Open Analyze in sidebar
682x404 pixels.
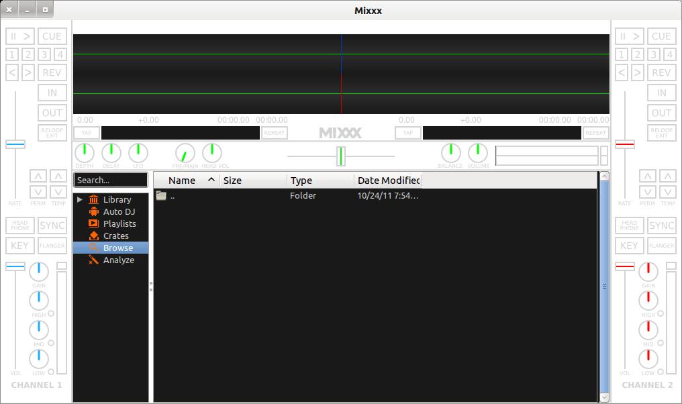pyautogui.click(x=118, y=260)
